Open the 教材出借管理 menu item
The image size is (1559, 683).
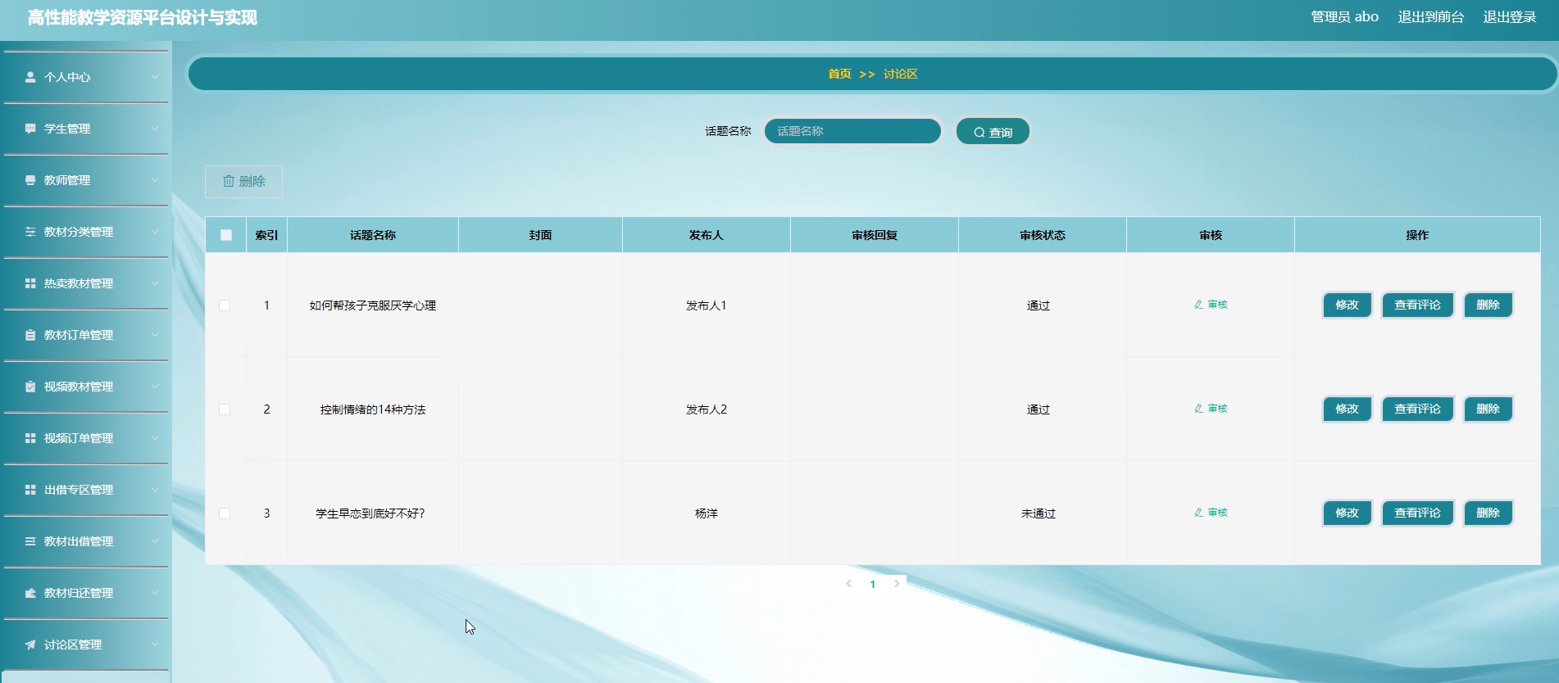coord(86,541)
